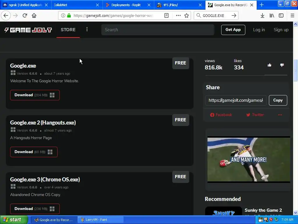Click the Sunky game thumbnail

coord(223,211)
